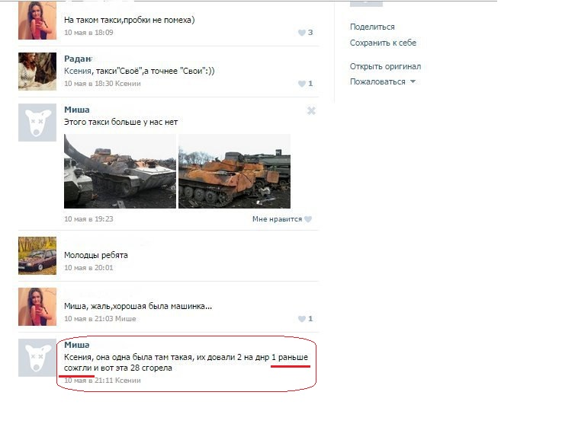Click Поделиться share link
Viewport: 562px width, 427px height.
(x=372, y=27)
